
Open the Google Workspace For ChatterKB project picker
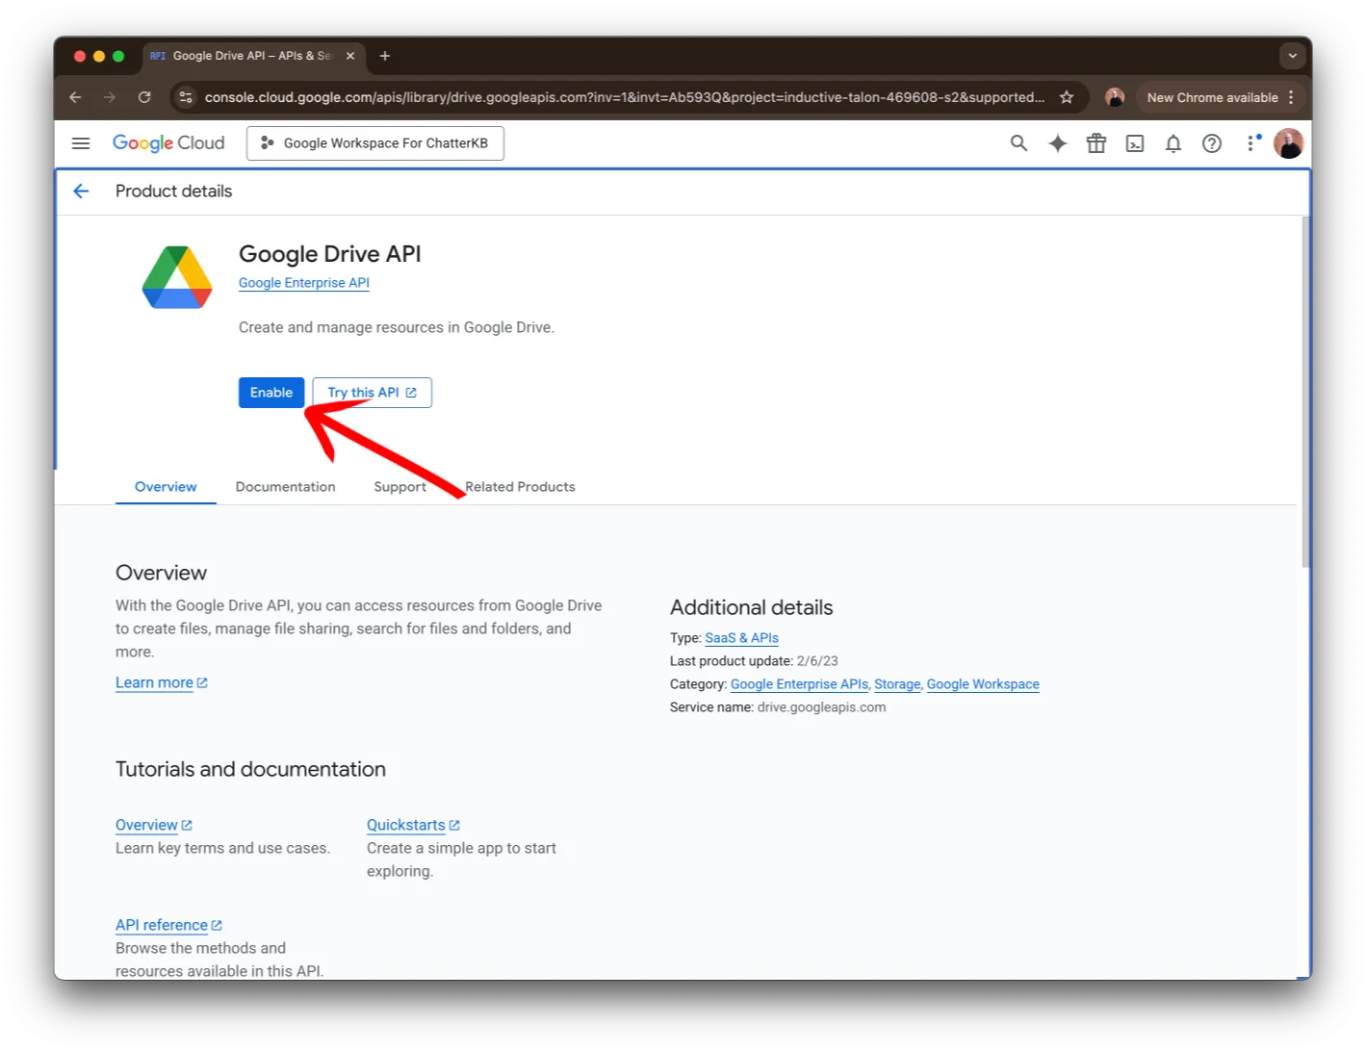coord(375,143)
